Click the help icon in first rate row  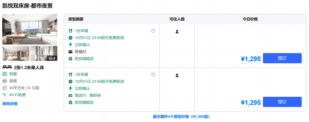click(153, 31)
